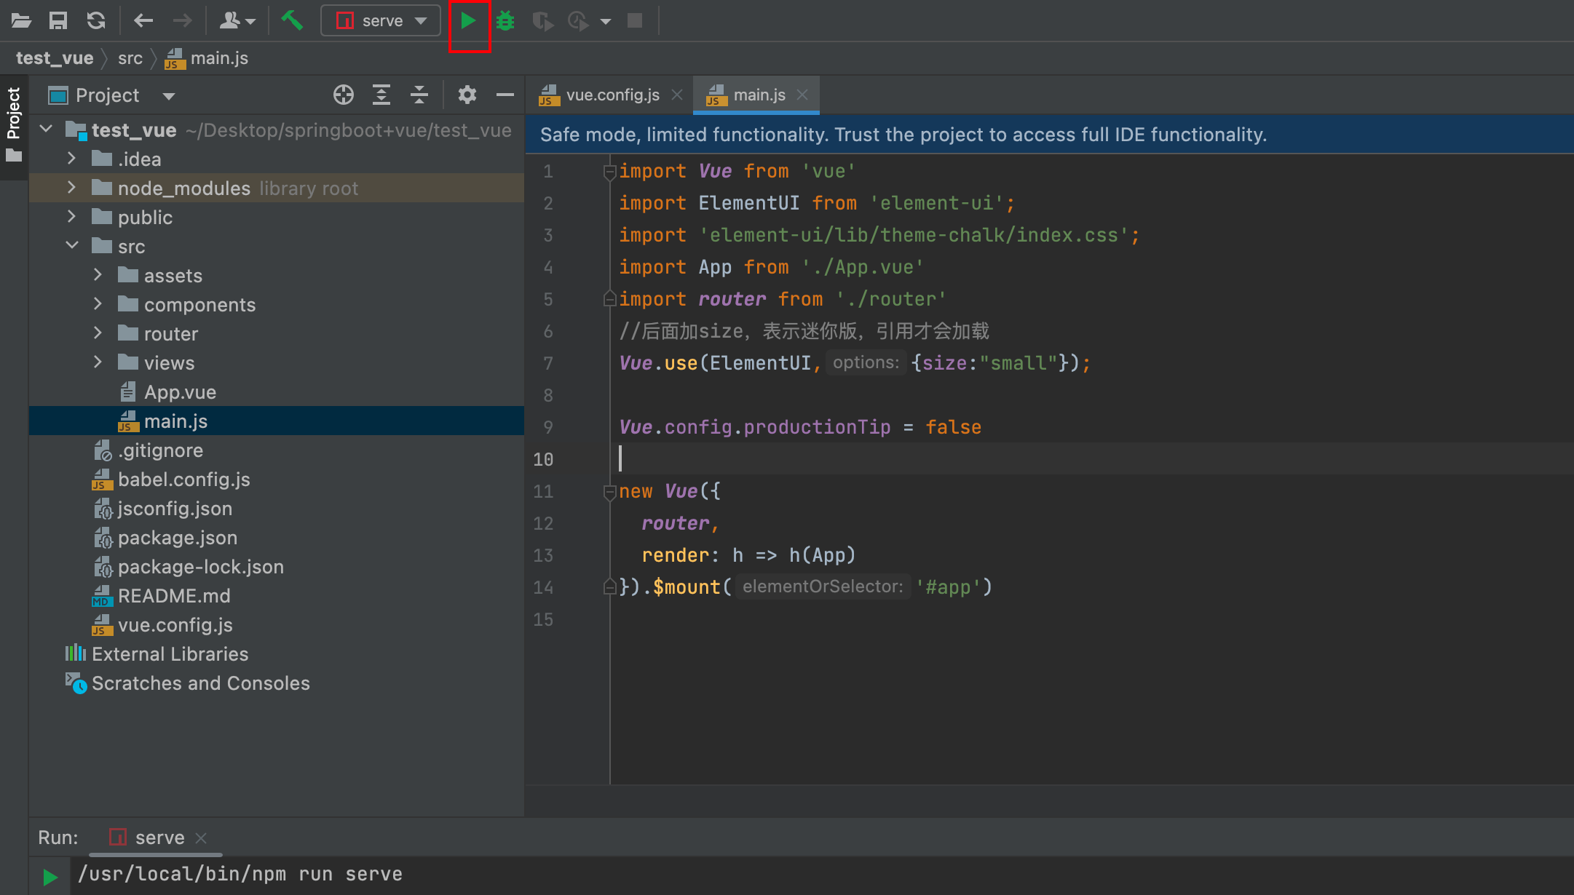This screenshot has width=1574, height=895.
Task: Click Scratches and Consoles node
Action: point(277,683)
